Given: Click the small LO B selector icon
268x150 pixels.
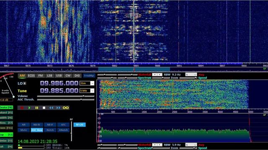Looking at the screenshot, I should [25, 83].
